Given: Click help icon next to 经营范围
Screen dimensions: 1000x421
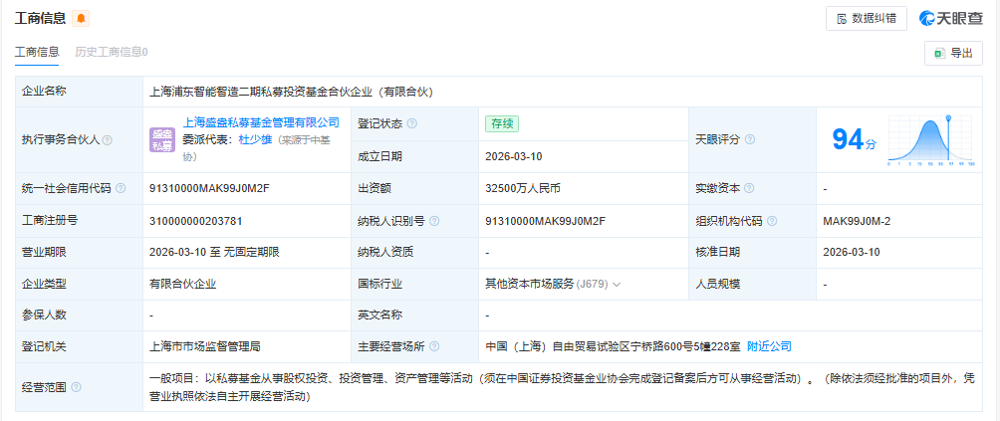Looking at the screenshot, I should (x=76, y=387).
